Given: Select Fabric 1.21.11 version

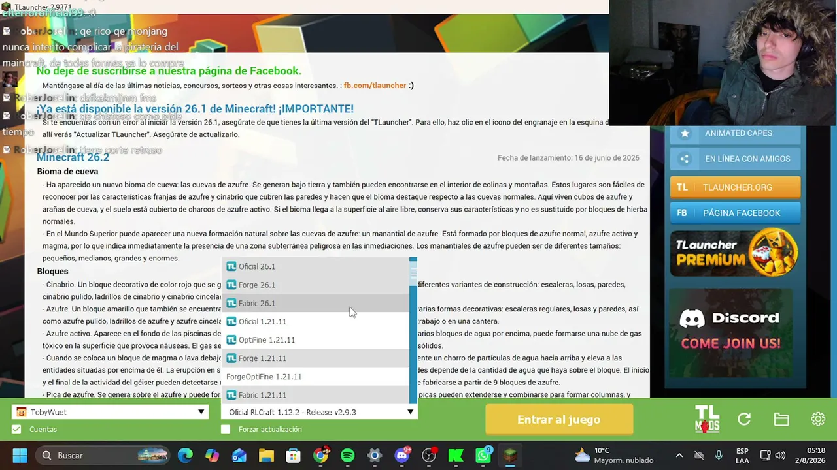Looking at the screenshot, I should [x=315, y=395].
